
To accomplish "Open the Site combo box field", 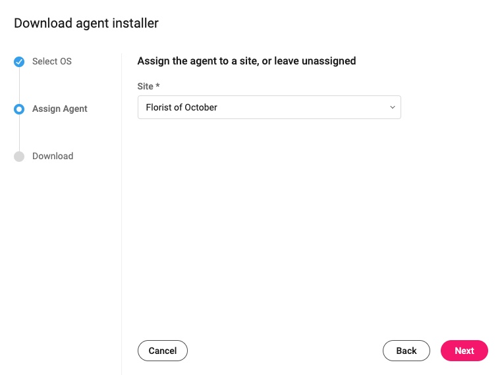I will tap(269, 107).
